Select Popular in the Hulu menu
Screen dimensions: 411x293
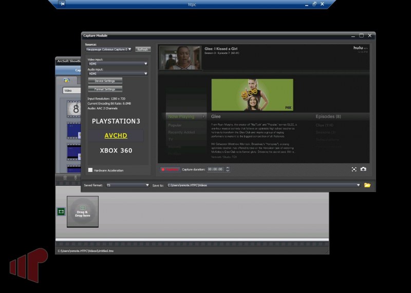click(x=175, y=125)
